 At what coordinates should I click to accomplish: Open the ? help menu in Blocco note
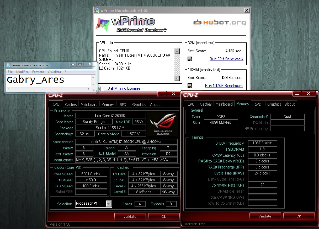pos(65,72)
